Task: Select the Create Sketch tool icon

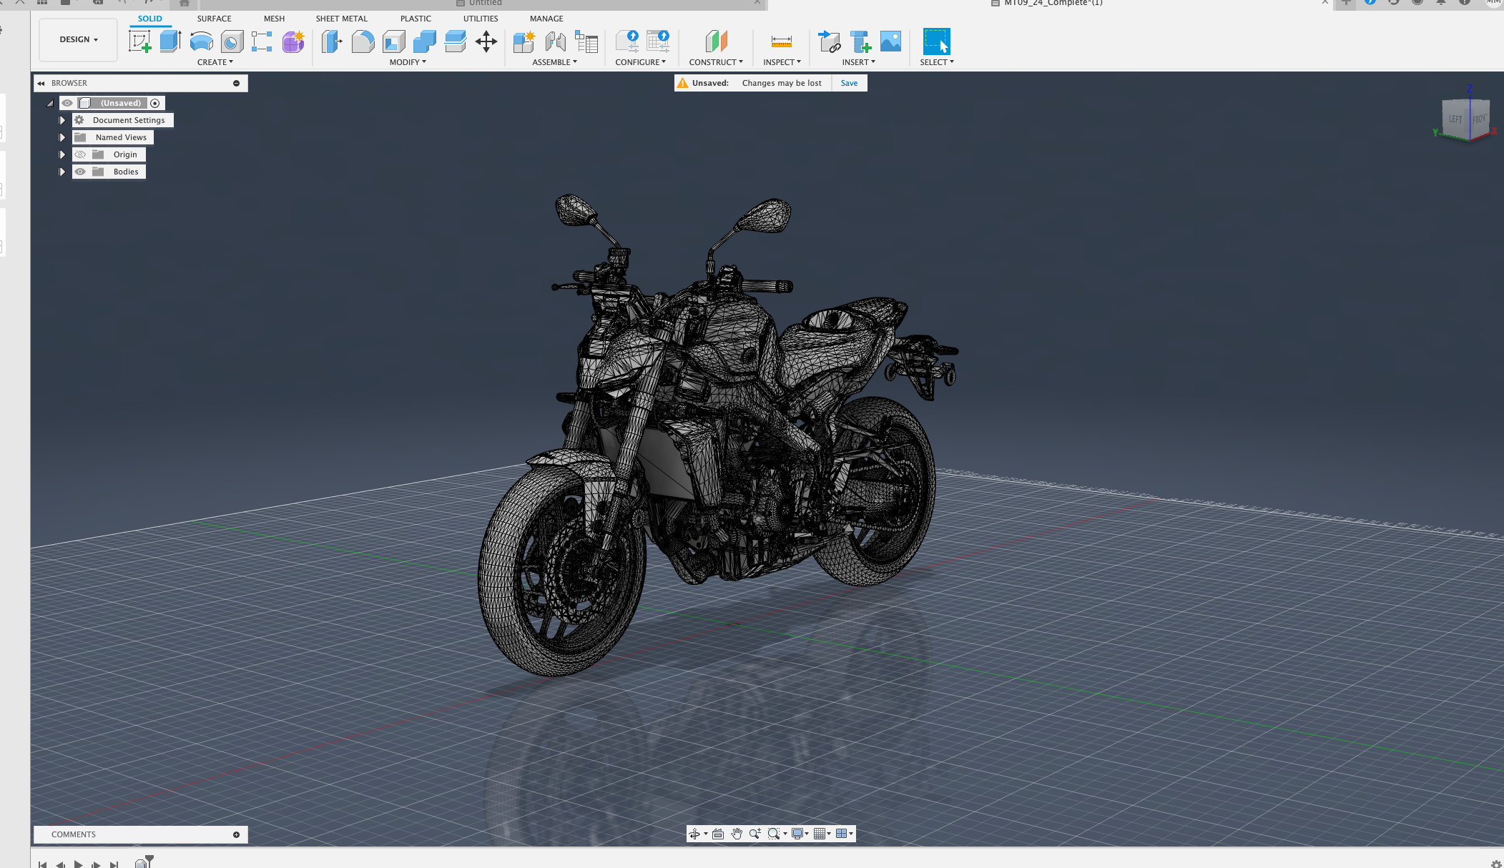Action: [x=139, y=41]
